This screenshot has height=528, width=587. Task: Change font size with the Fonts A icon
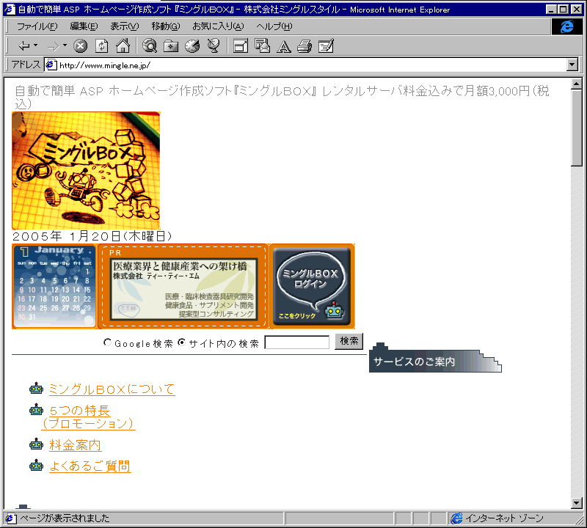(284, 46)
